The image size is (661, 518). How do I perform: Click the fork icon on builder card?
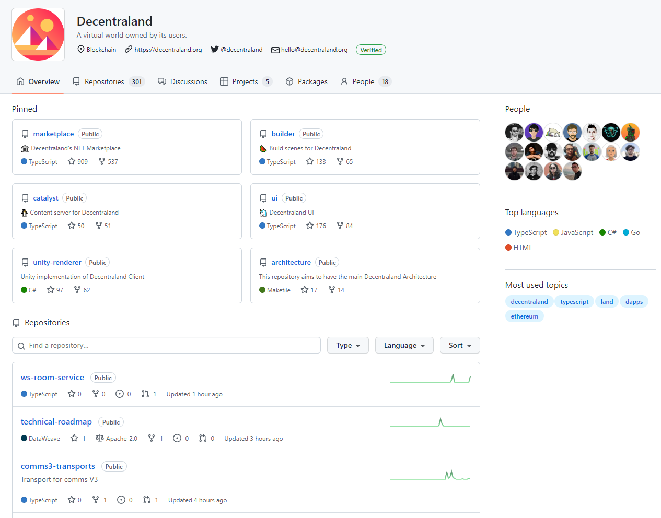coord(340,161)
